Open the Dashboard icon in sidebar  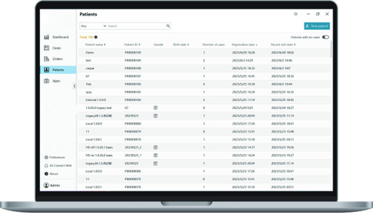click(x=47, y=37)
